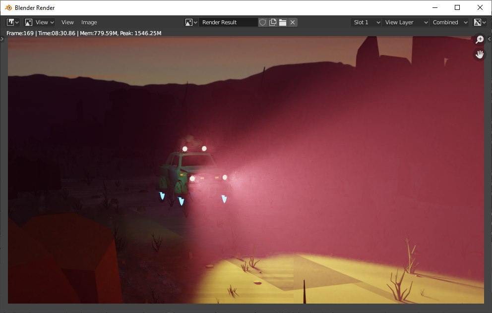Screen dimensions: 492x313
Task: Open the View mode dropdown
Action: click(40, 22)
